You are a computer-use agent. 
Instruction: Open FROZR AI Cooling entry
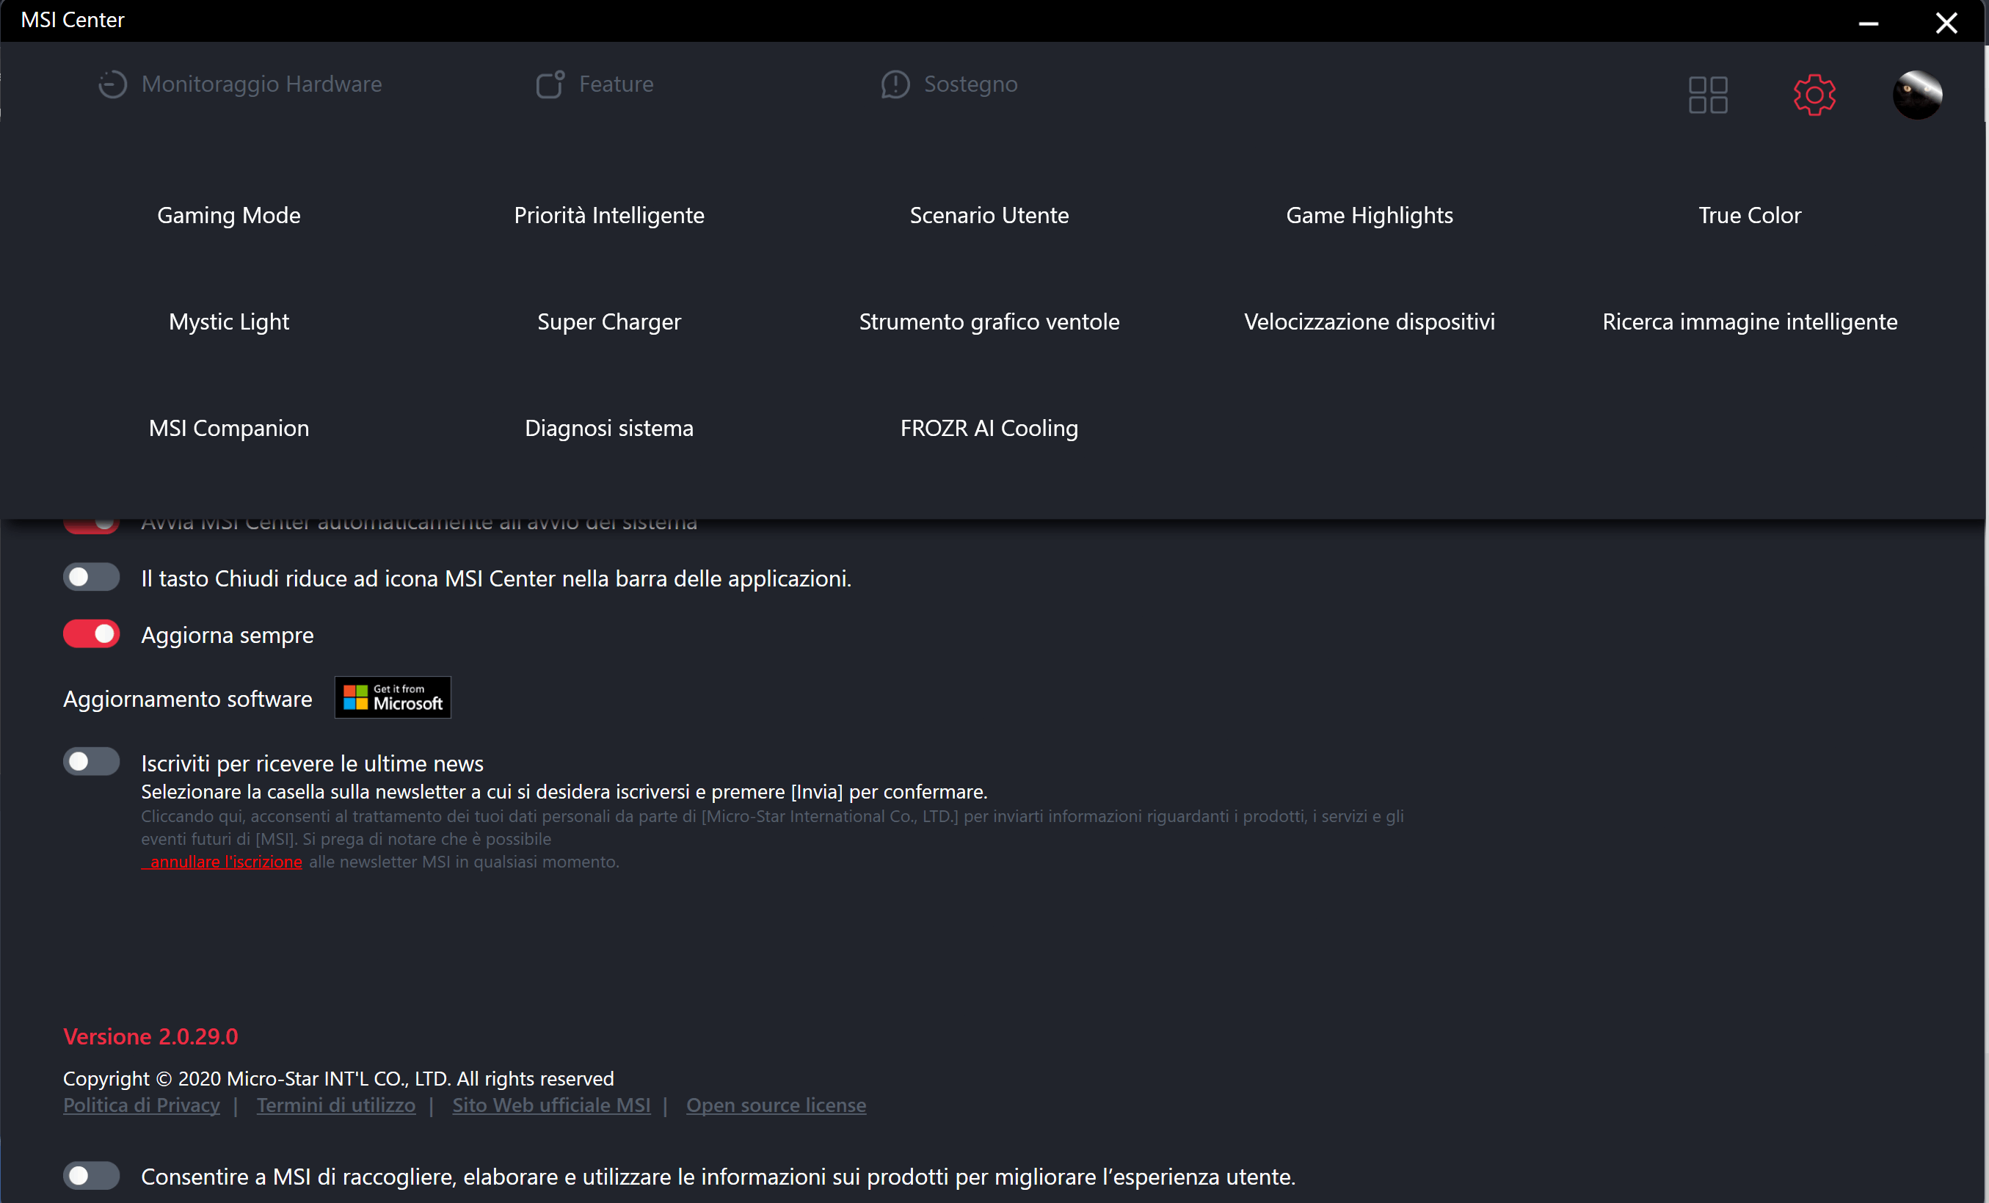click(989, 429)
